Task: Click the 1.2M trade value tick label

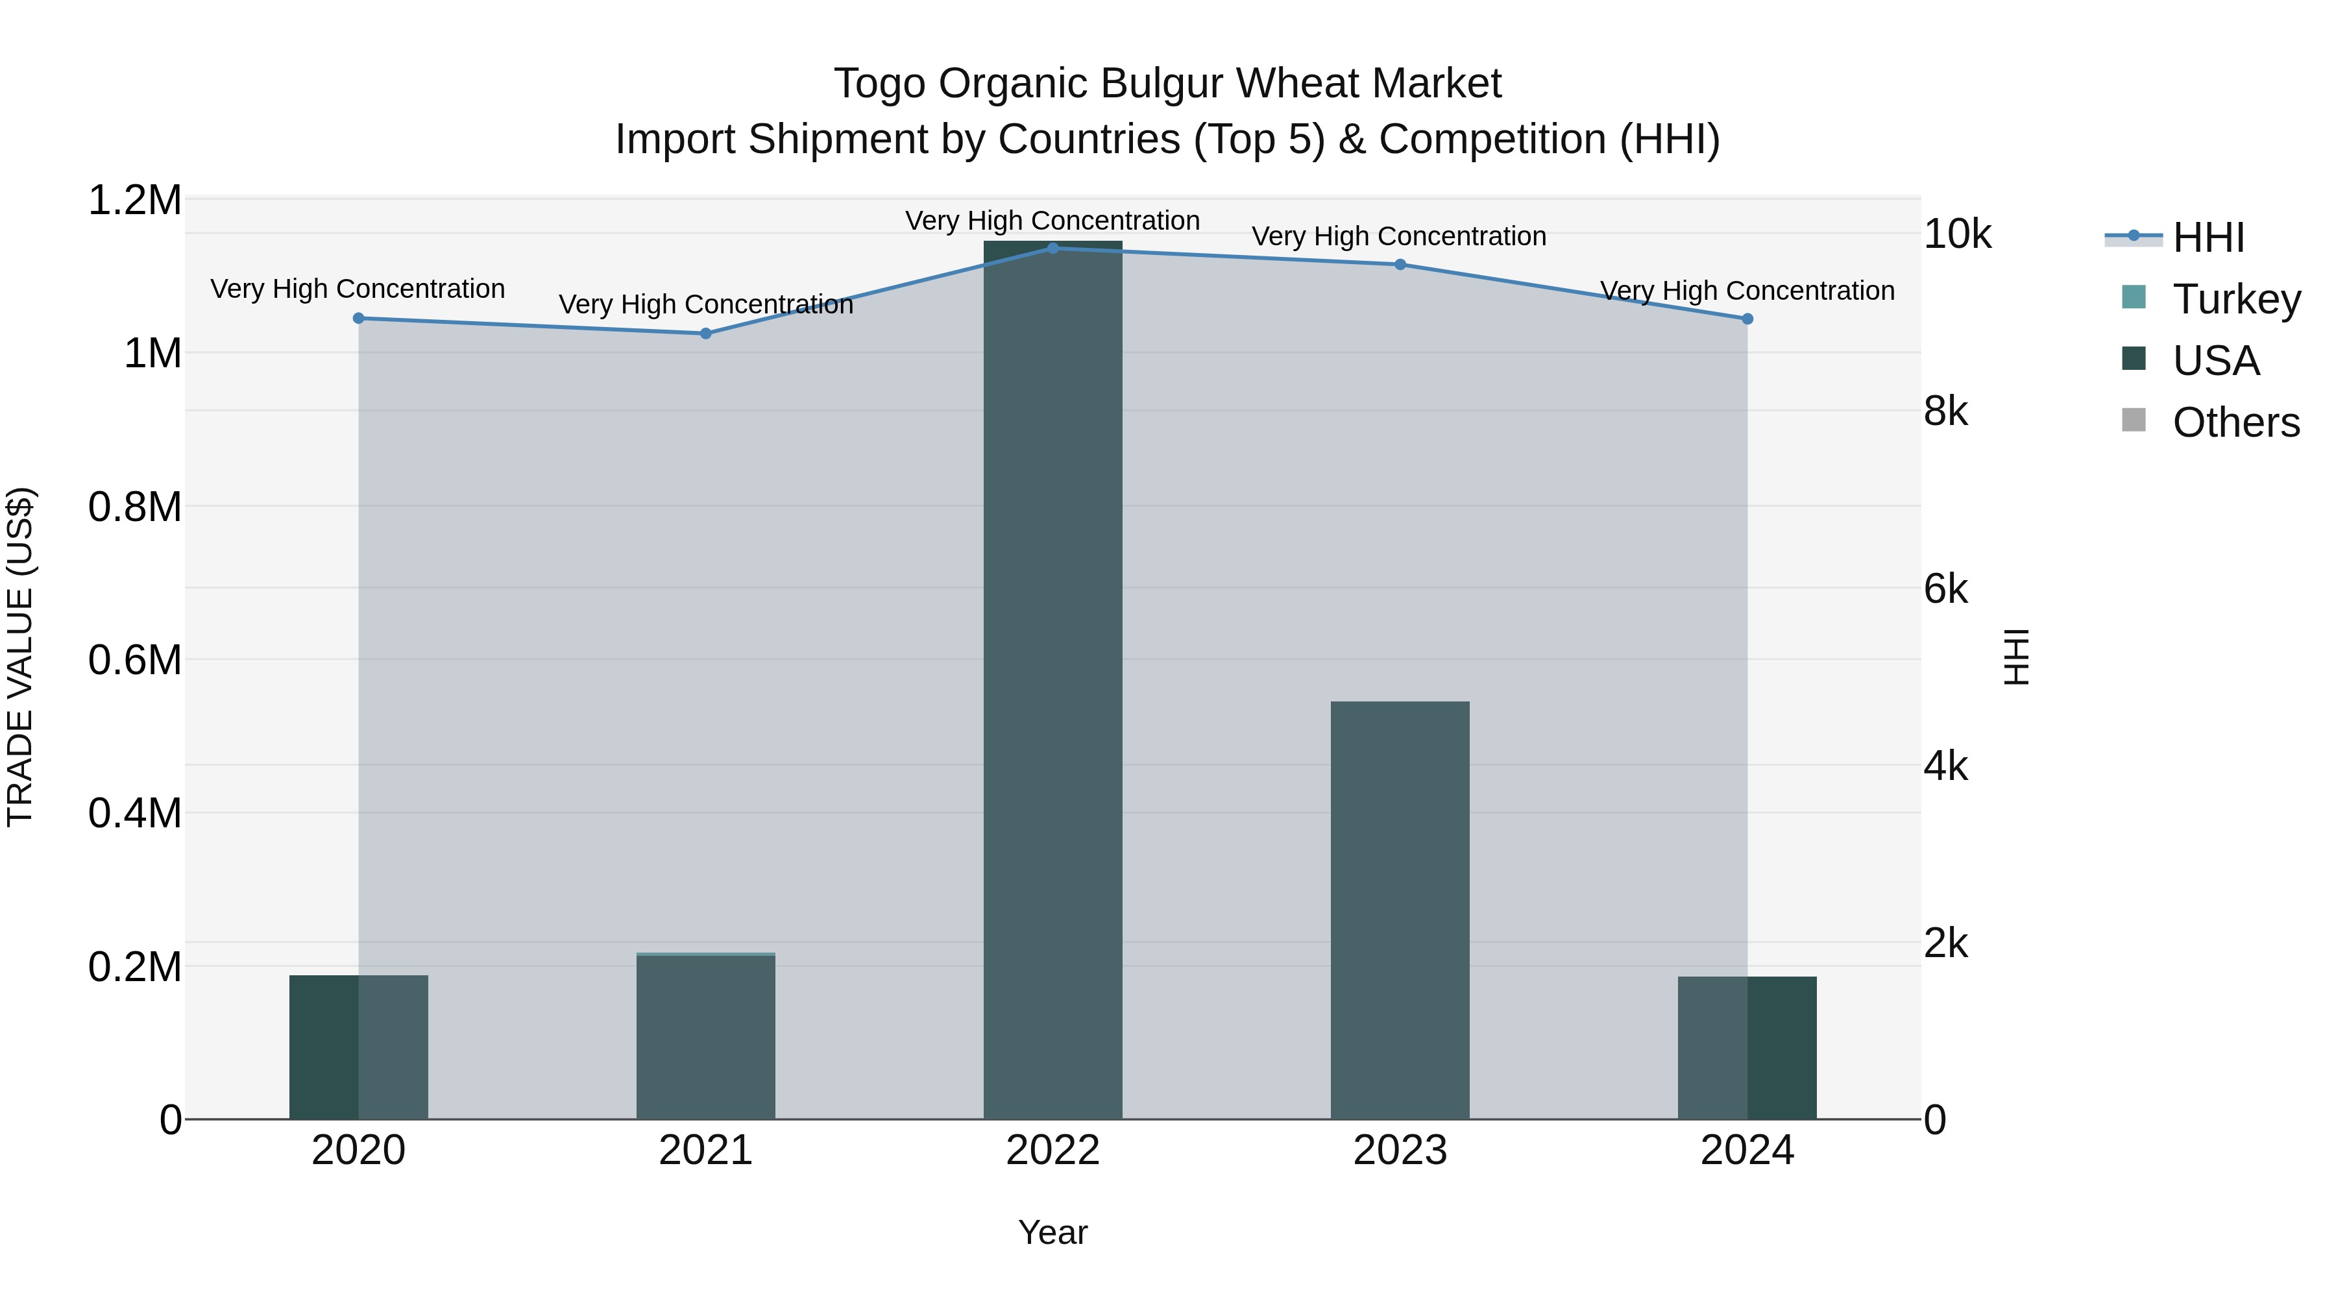Action: (135, 201)
